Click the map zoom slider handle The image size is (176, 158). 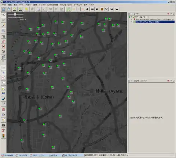tap(15, 14)
